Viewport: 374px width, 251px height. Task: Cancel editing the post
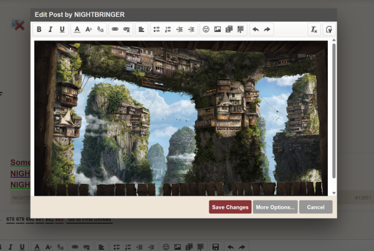(315, 207)
